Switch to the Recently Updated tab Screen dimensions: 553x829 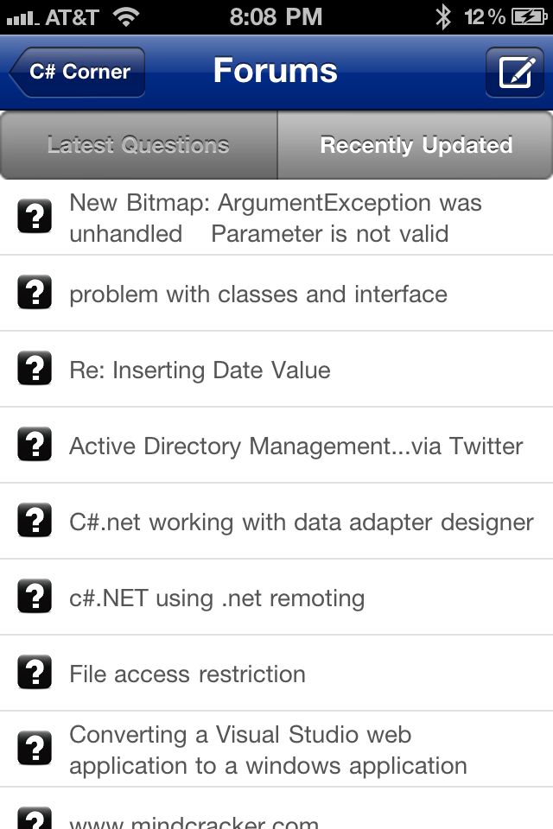pyautogui.click(x=415, y=145)
